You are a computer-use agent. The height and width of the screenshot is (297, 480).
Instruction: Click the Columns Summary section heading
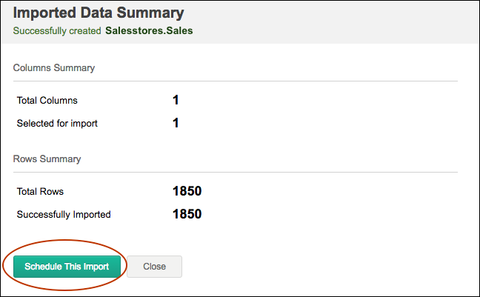(x=54, y=68)
